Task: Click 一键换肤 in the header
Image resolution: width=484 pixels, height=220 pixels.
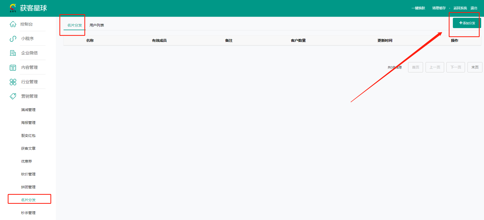Action: (418, 8)
